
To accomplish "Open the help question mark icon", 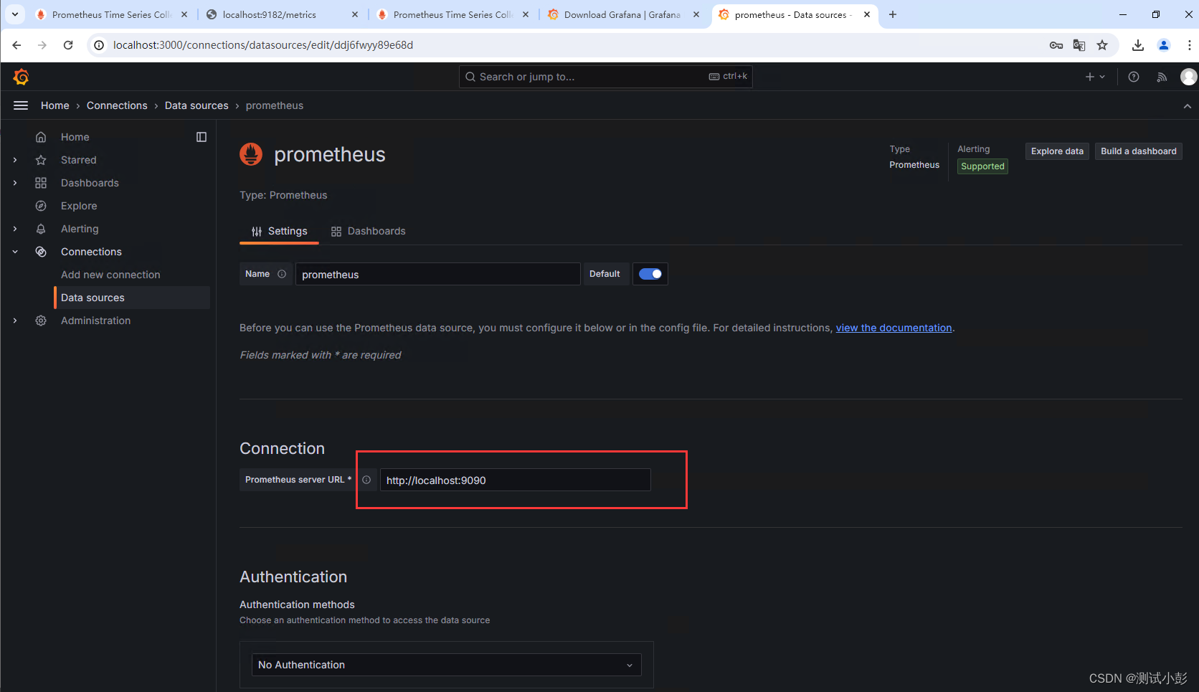I will click(1134, 77).
